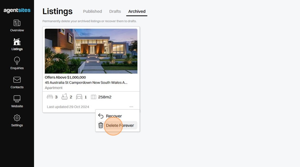Screen dimensions: 300x167
Task: Click the bedroom count icon
Action: click(50, 97)
